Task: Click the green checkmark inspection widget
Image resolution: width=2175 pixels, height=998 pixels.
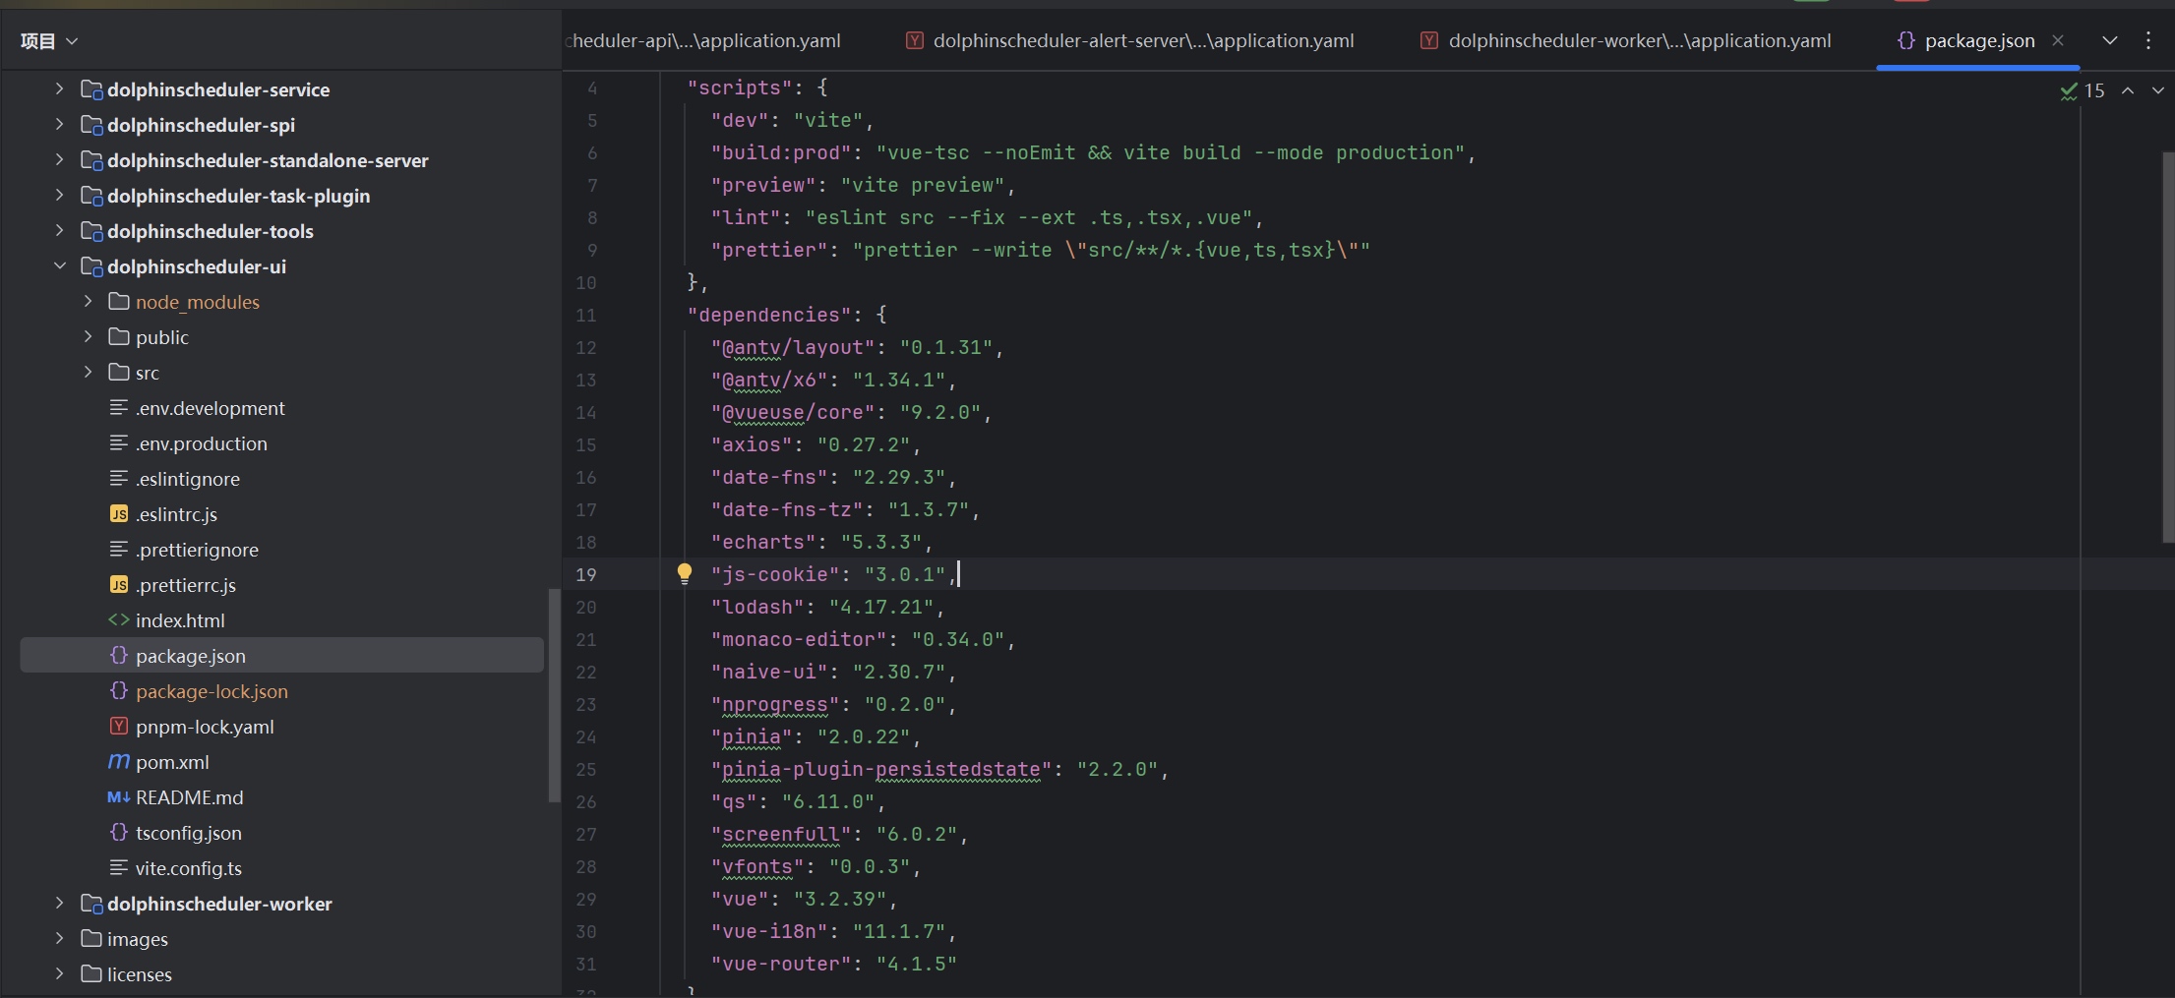Action: tap(2069, 90)
